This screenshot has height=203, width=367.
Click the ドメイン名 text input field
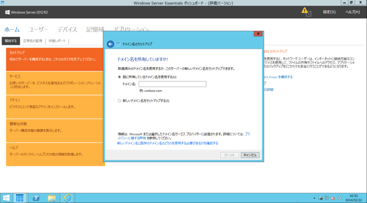(172, 84)
